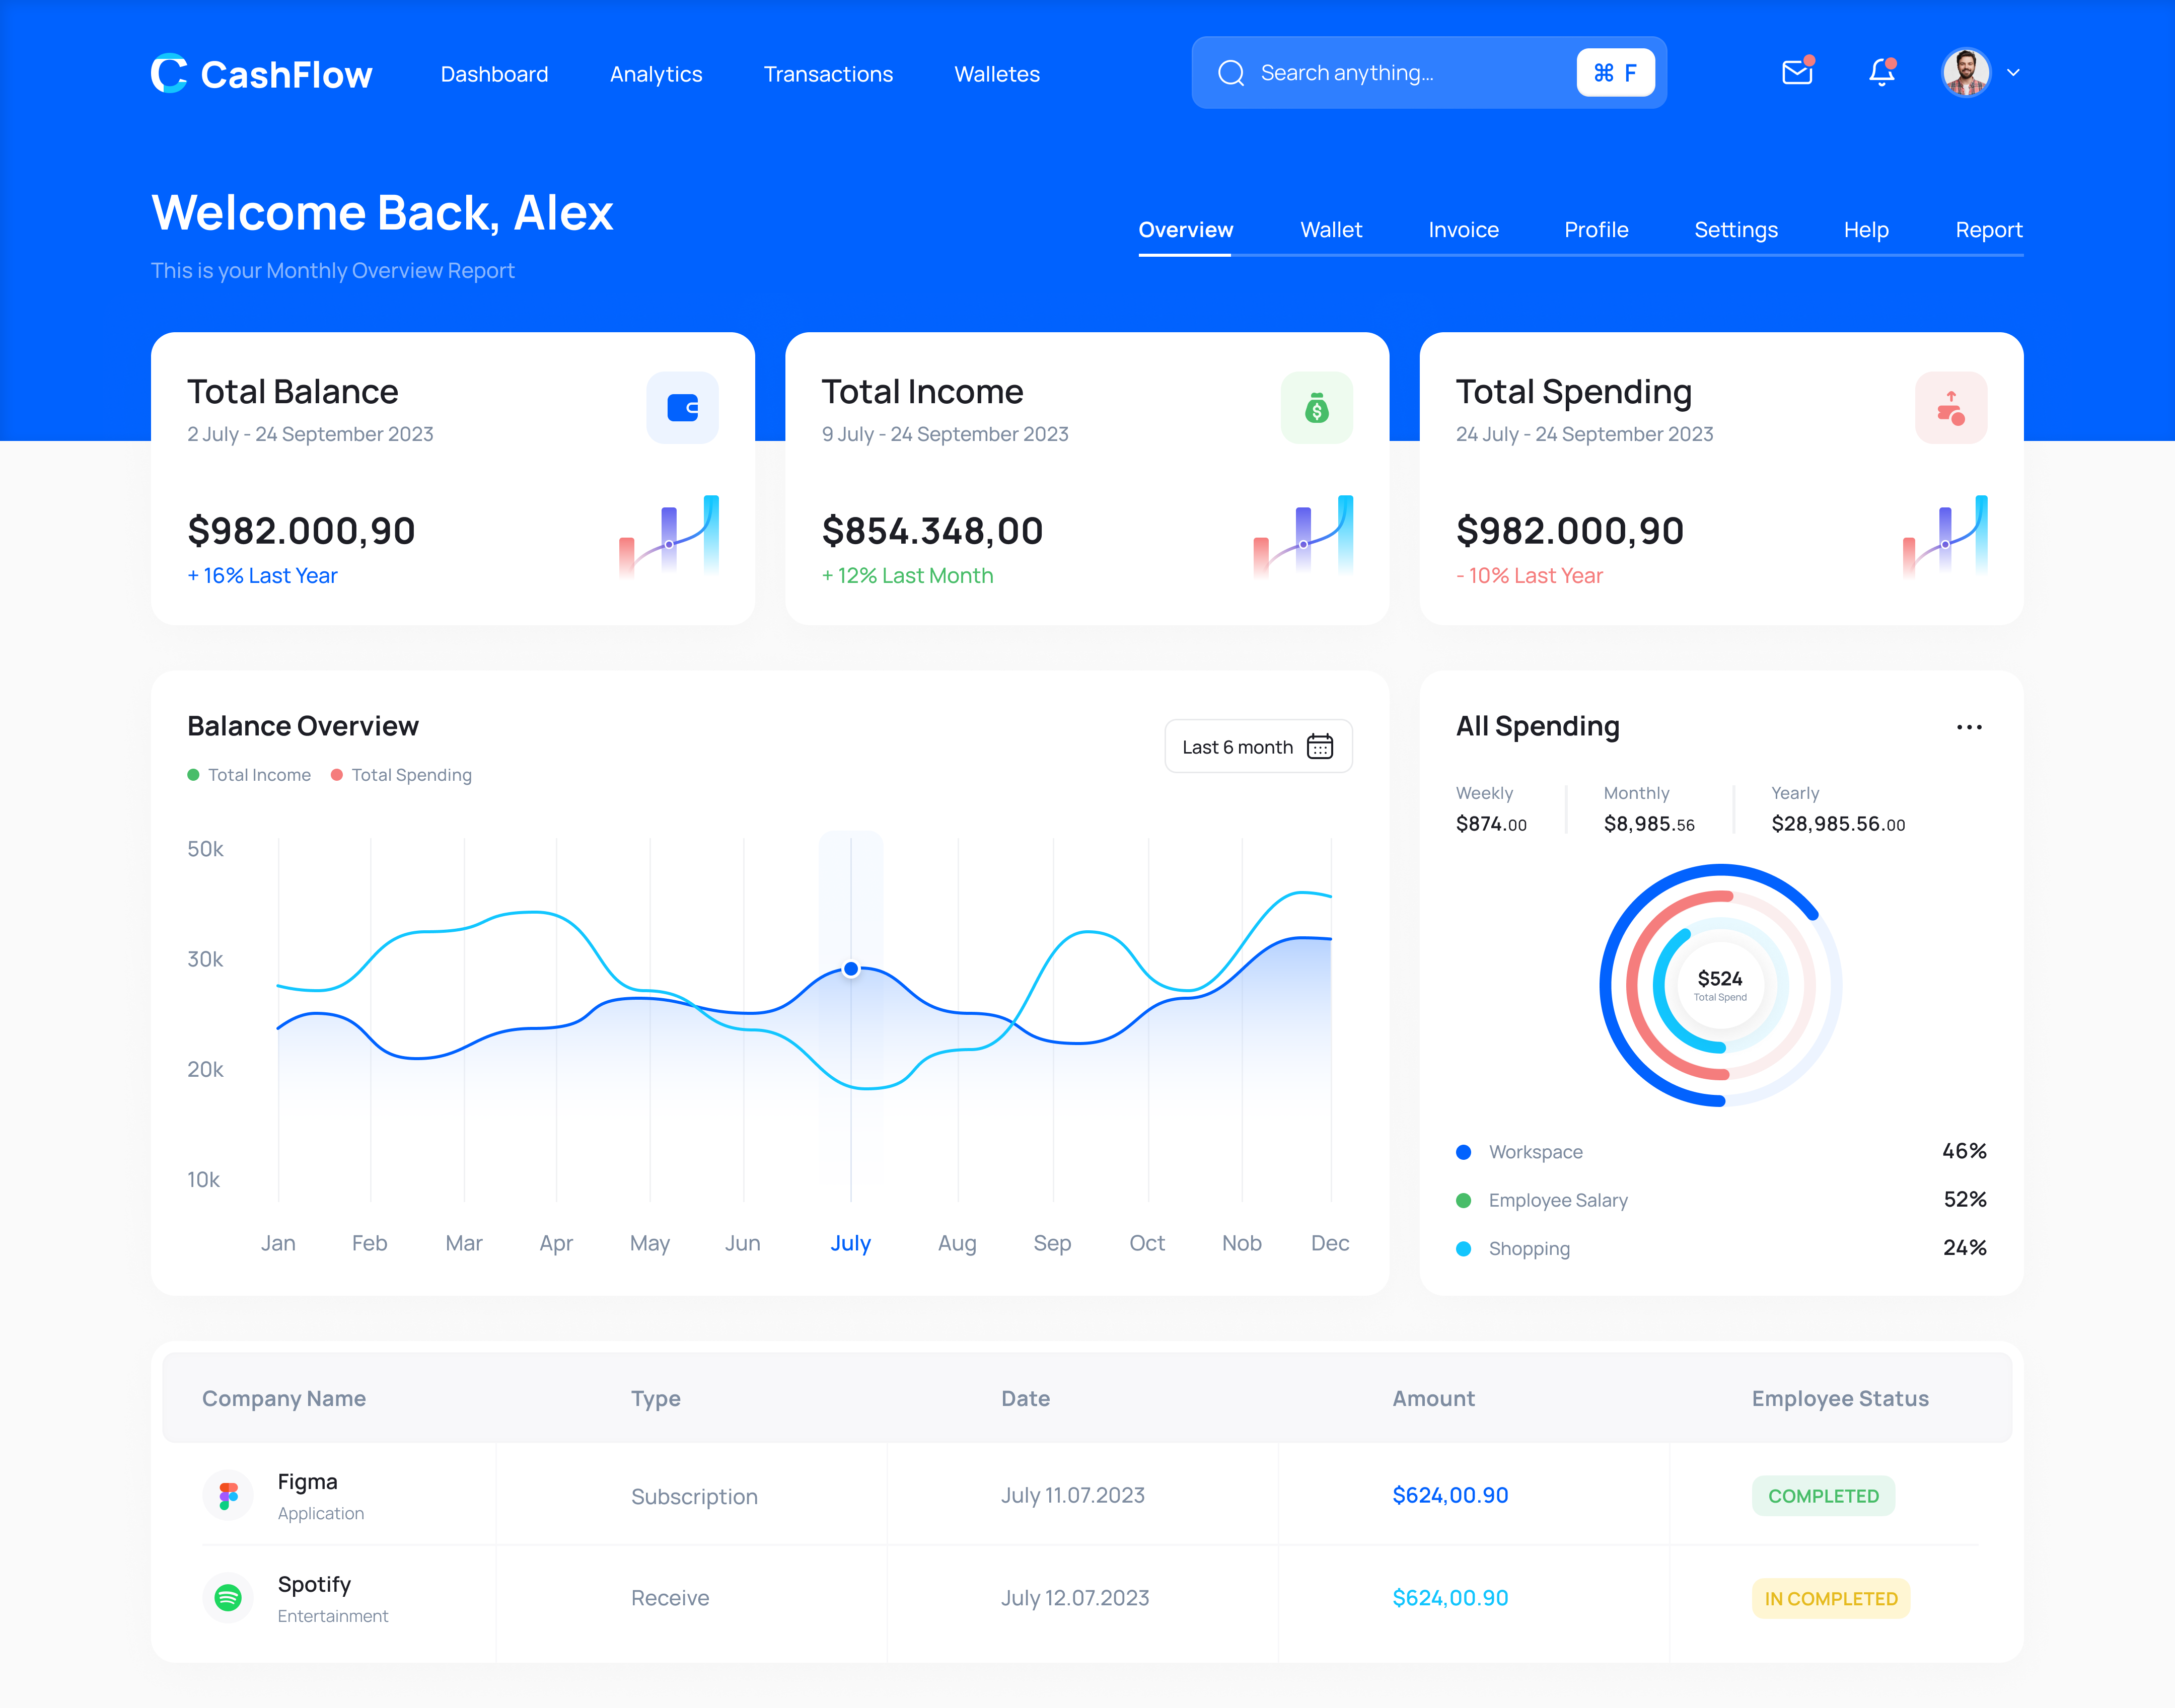Click the spending icon on Total Spending card
This screenshot has width=2175, height=1708.
click(x=1951, y=407)
